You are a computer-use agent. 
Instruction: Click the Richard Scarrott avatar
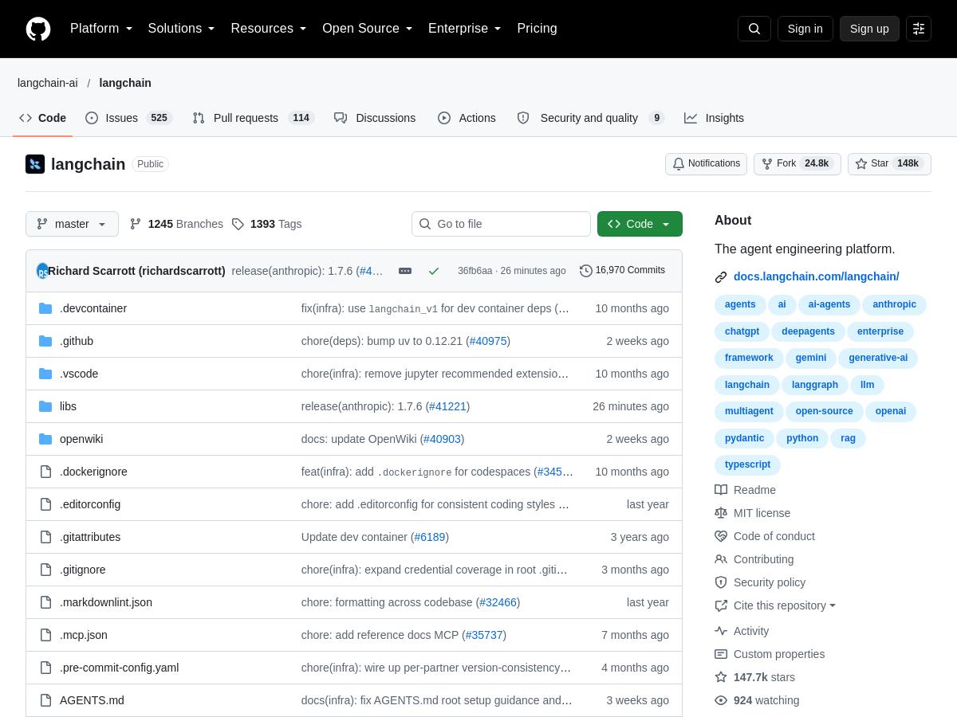(42, 271)
